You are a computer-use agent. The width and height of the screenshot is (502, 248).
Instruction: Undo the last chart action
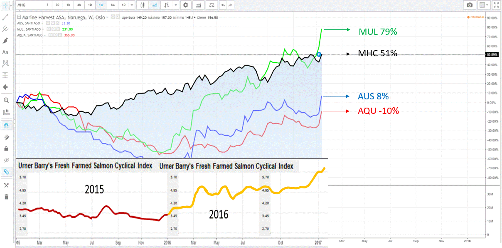point(224,5)
